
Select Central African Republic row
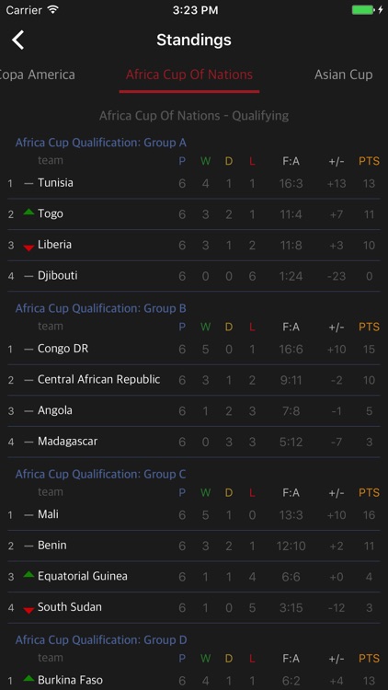[194, 380]
